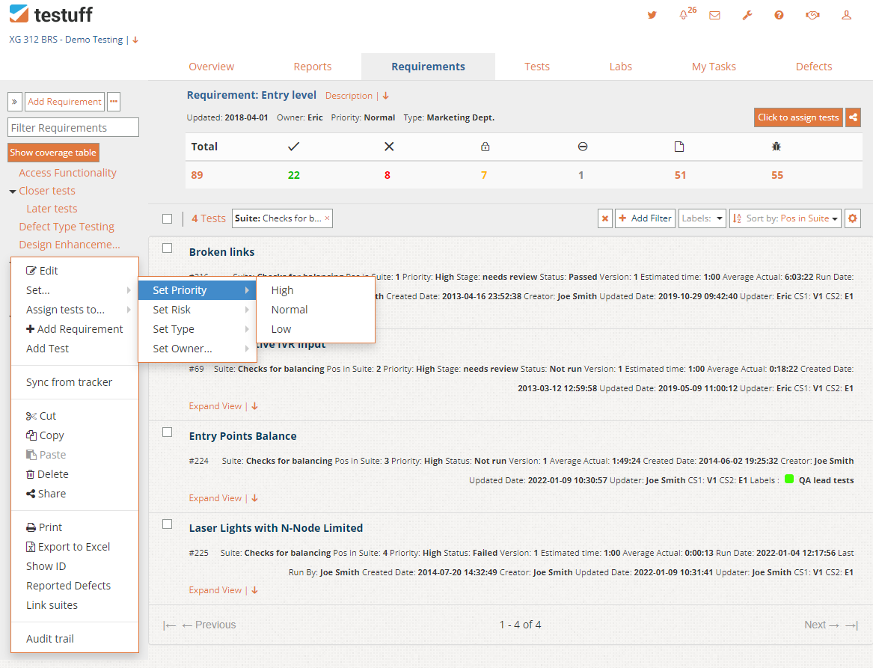
Task: Open the help question mark icon
Action: [779, 15]
